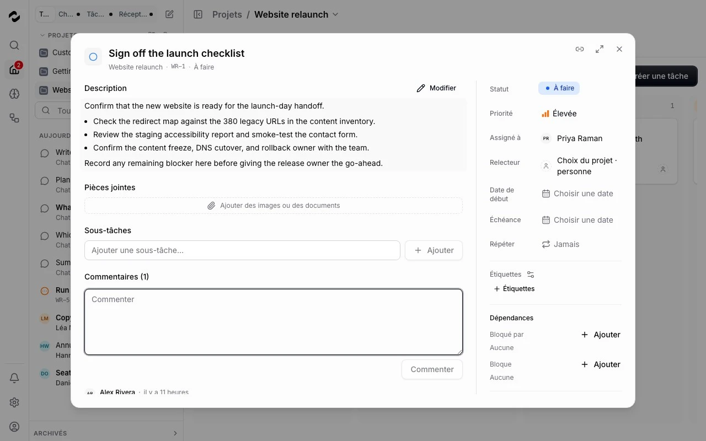Image resolution: width=706 pixels, height=441 pixels.
Task: Click the brain icon in the left rail
Action: coord(14,94)
